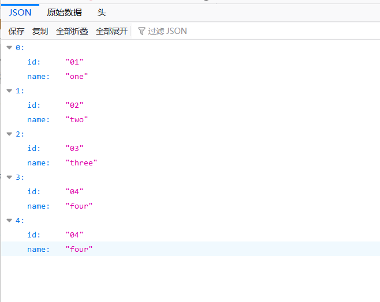This screenshot has height=302, width=380.
Task: Click the name key under item 0
Action: pos(38,77)
